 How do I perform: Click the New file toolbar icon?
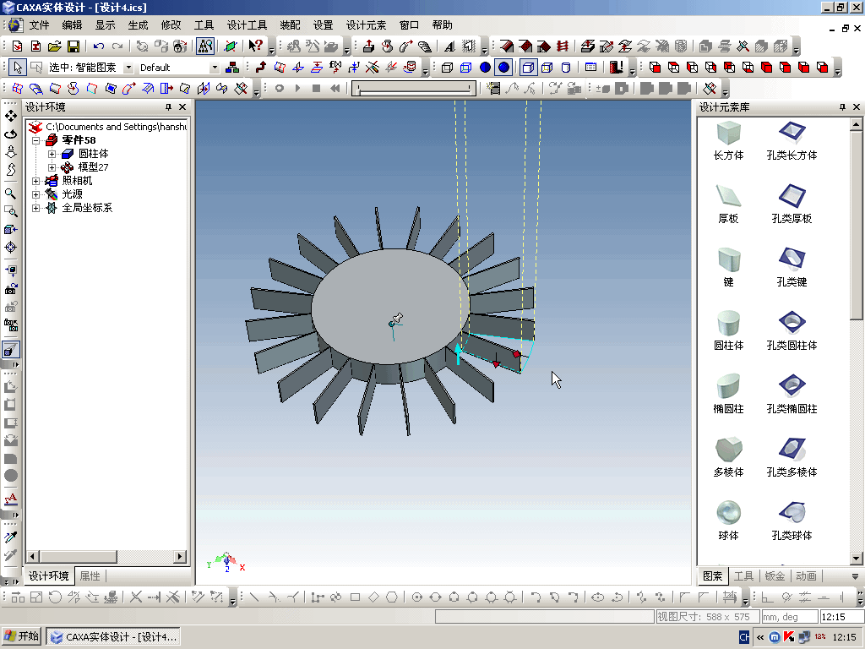(17, 46)
